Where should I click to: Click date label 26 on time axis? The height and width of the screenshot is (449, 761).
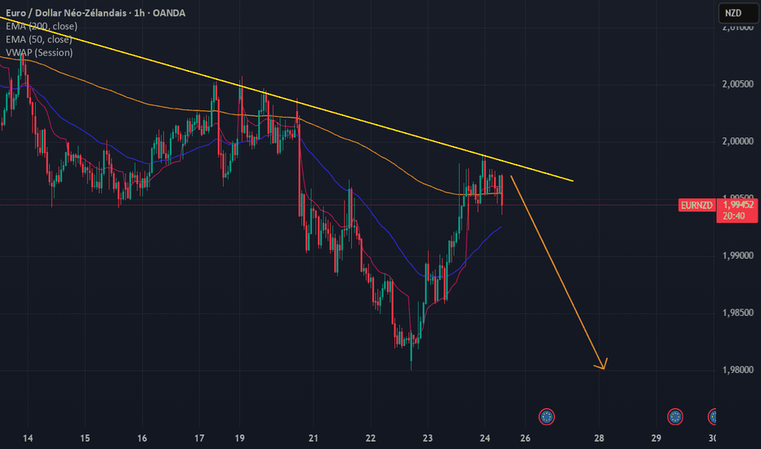(x=525, y=438)
